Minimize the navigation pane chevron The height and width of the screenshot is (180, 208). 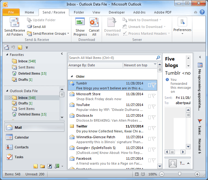click(x=62, y=54)
